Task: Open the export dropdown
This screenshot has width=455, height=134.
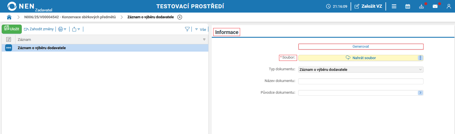Action: click(76, 29)
